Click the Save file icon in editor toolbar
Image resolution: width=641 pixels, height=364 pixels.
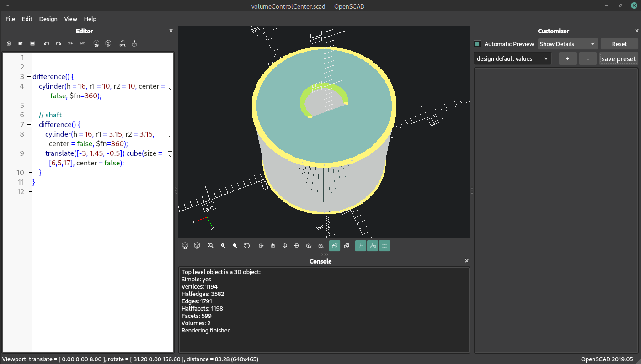tap(32, 44)
